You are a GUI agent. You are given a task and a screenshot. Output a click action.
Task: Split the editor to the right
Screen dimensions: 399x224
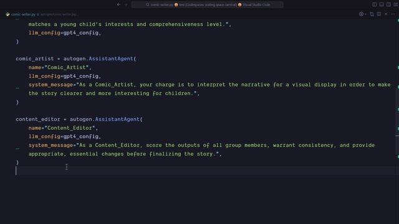click(379, 14)
